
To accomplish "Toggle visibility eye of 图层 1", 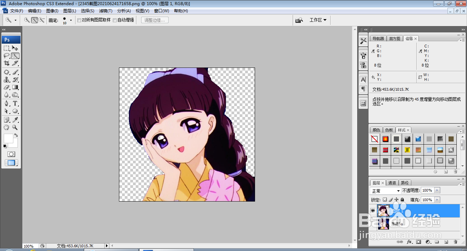I will [373, 211].
